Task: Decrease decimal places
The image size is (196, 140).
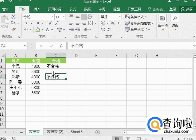Action: pos(109,30)
